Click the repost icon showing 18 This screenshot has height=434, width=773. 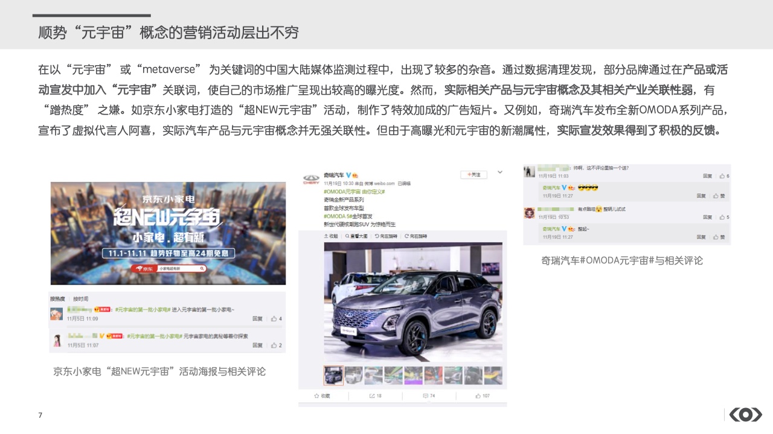coord(372,396)
